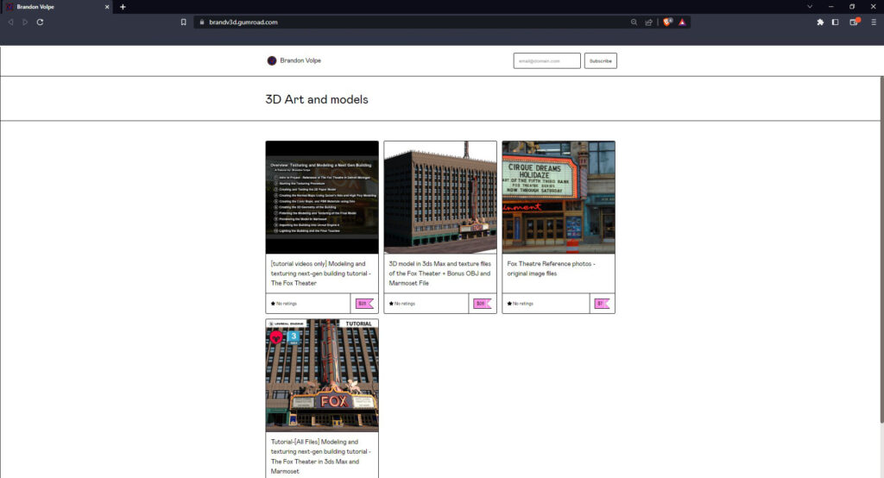Screen dimensions: 884x478
Task: Click the zoom magnifier icon in the address bar
Action: tap(635, 22)
